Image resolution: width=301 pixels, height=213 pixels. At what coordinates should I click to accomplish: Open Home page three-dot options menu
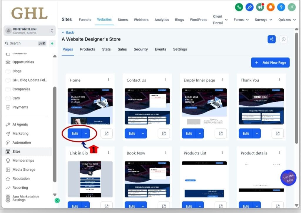[x=108, y=80]
